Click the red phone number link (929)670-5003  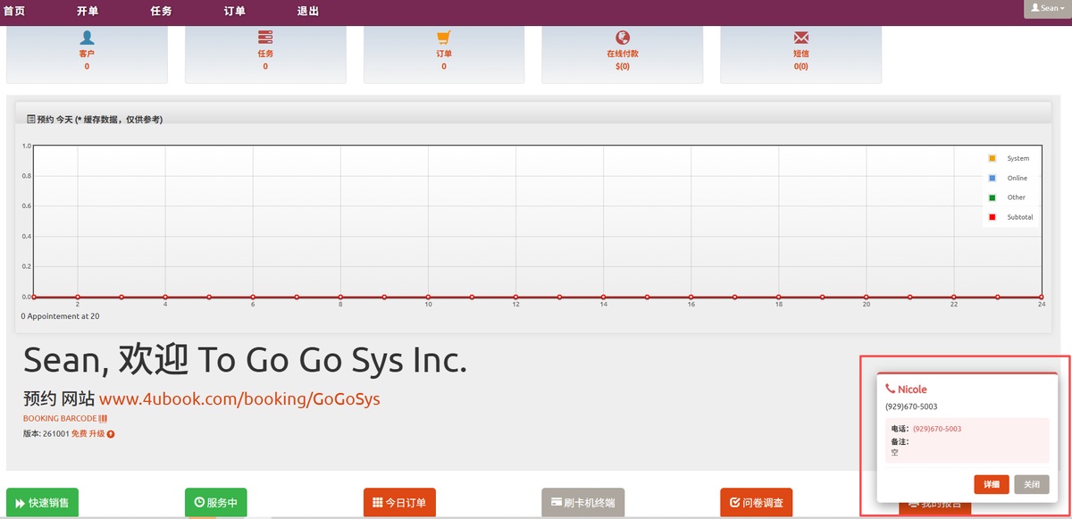click(x=937, y=429)
